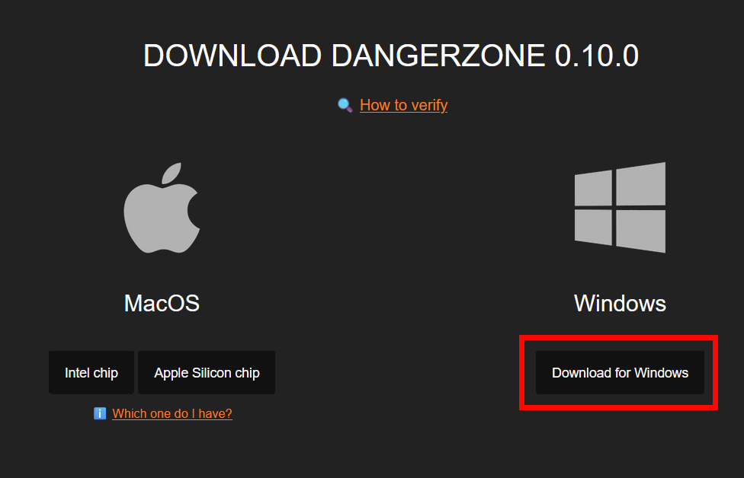Click the MacOS heading label
Viewport: 744px width, 478px height.
[162, 303]
